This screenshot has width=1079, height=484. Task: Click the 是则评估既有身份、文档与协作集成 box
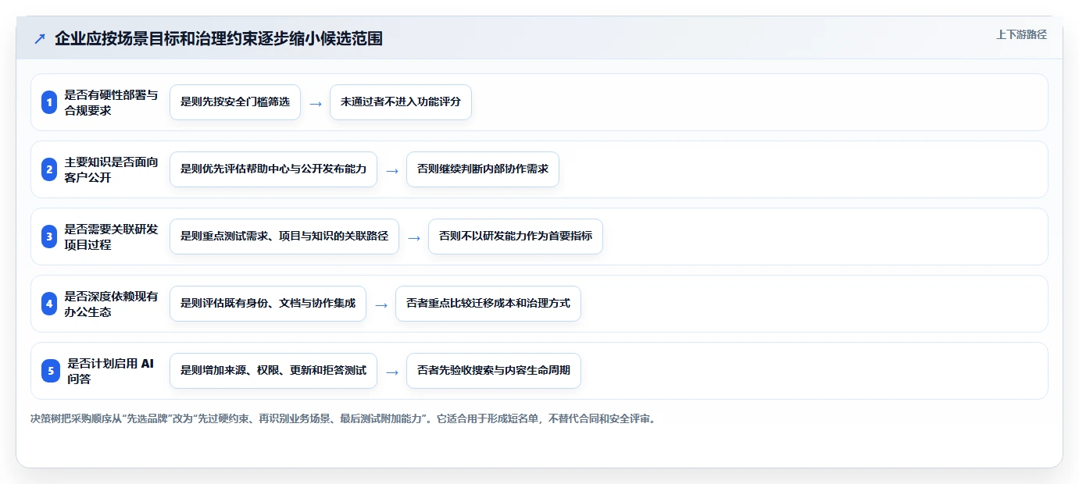[x=268, y=304]
